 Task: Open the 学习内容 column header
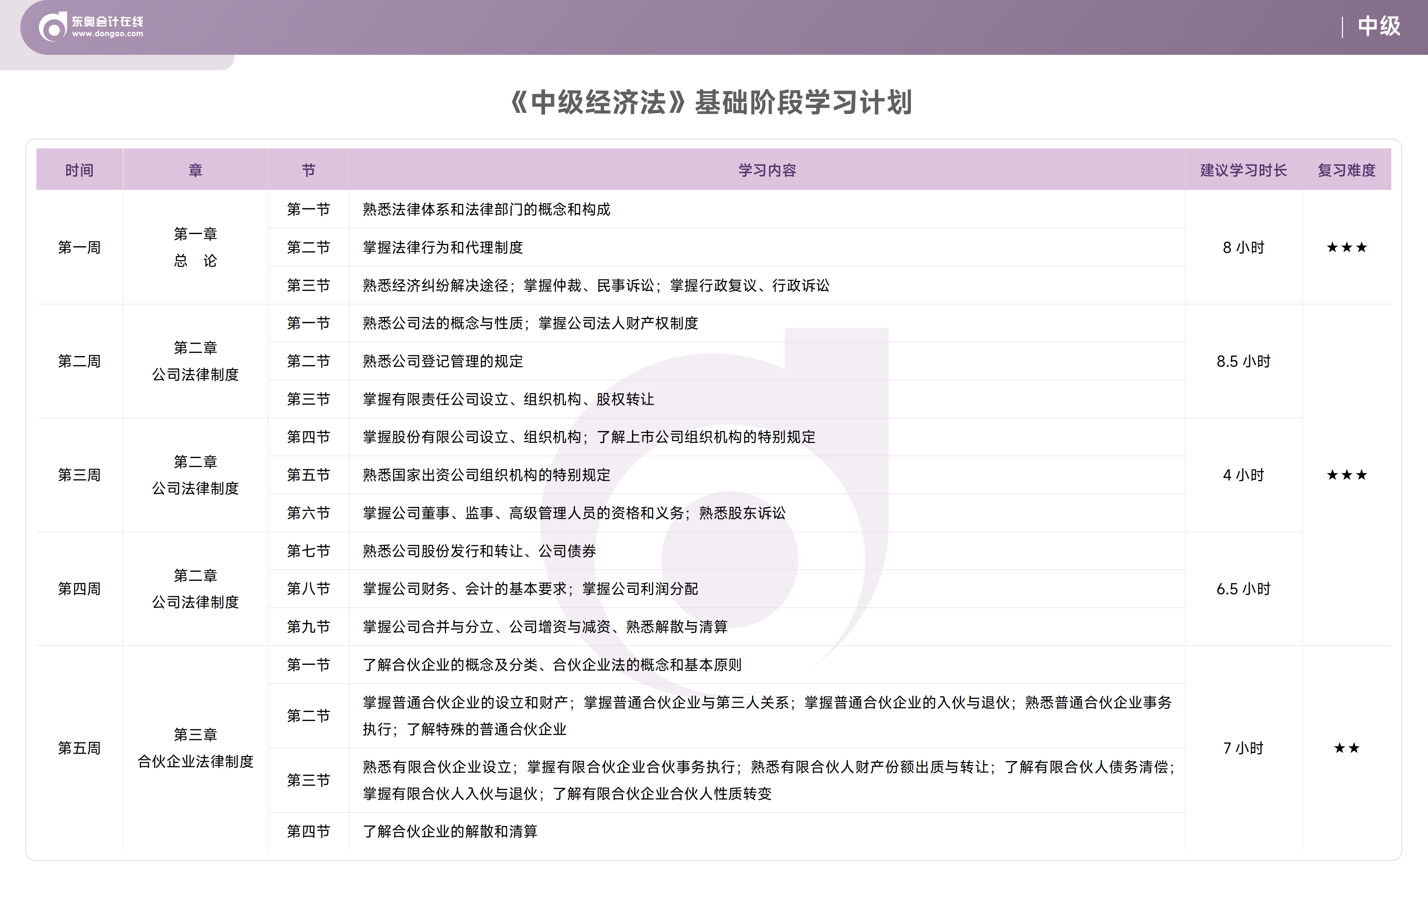click(766, 170)
